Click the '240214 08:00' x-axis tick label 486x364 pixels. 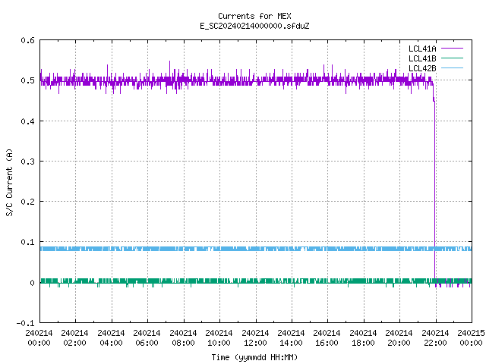183,338
